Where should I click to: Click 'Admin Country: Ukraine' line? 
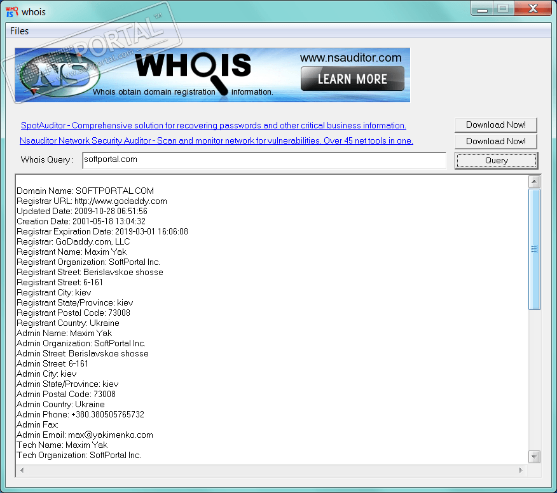point(60,405)
